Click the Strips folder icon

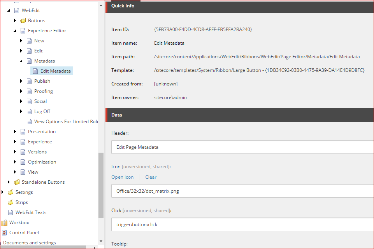11,202
